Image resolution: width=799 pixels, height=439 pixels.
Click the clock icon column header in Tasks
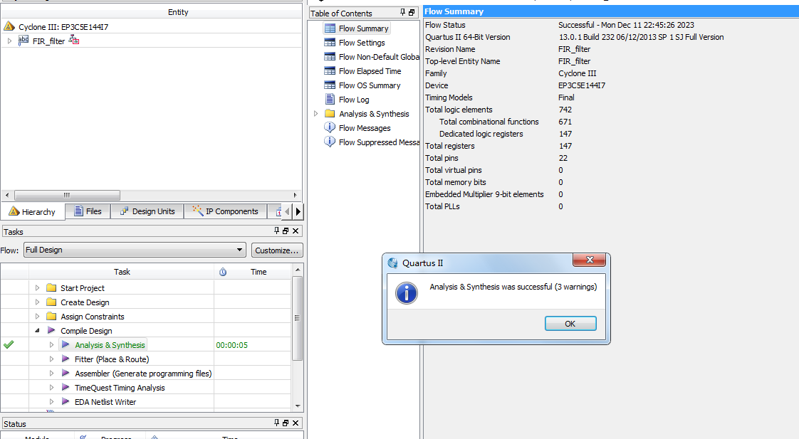(x=223, y=272)
